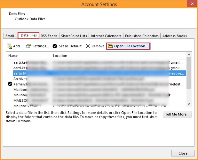
Task: Click the Tell Me More... button
Action: (x=177, y=114)
